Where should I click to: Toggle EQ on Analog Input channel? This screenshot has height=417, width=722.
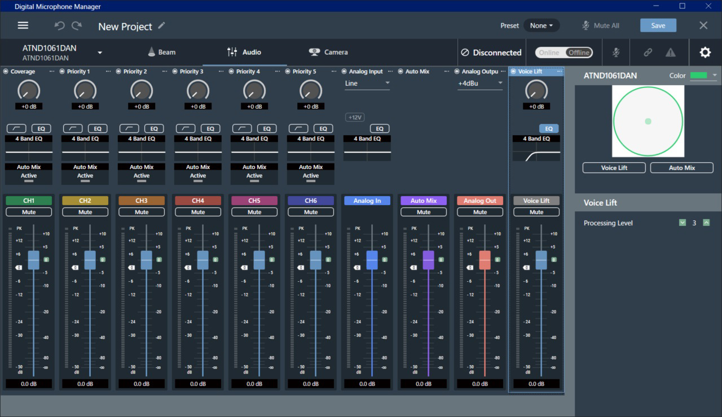380,128
